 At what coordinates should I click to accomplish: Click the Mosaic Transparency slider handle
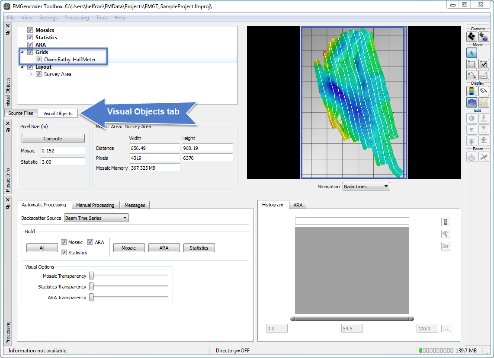(91, 276)
